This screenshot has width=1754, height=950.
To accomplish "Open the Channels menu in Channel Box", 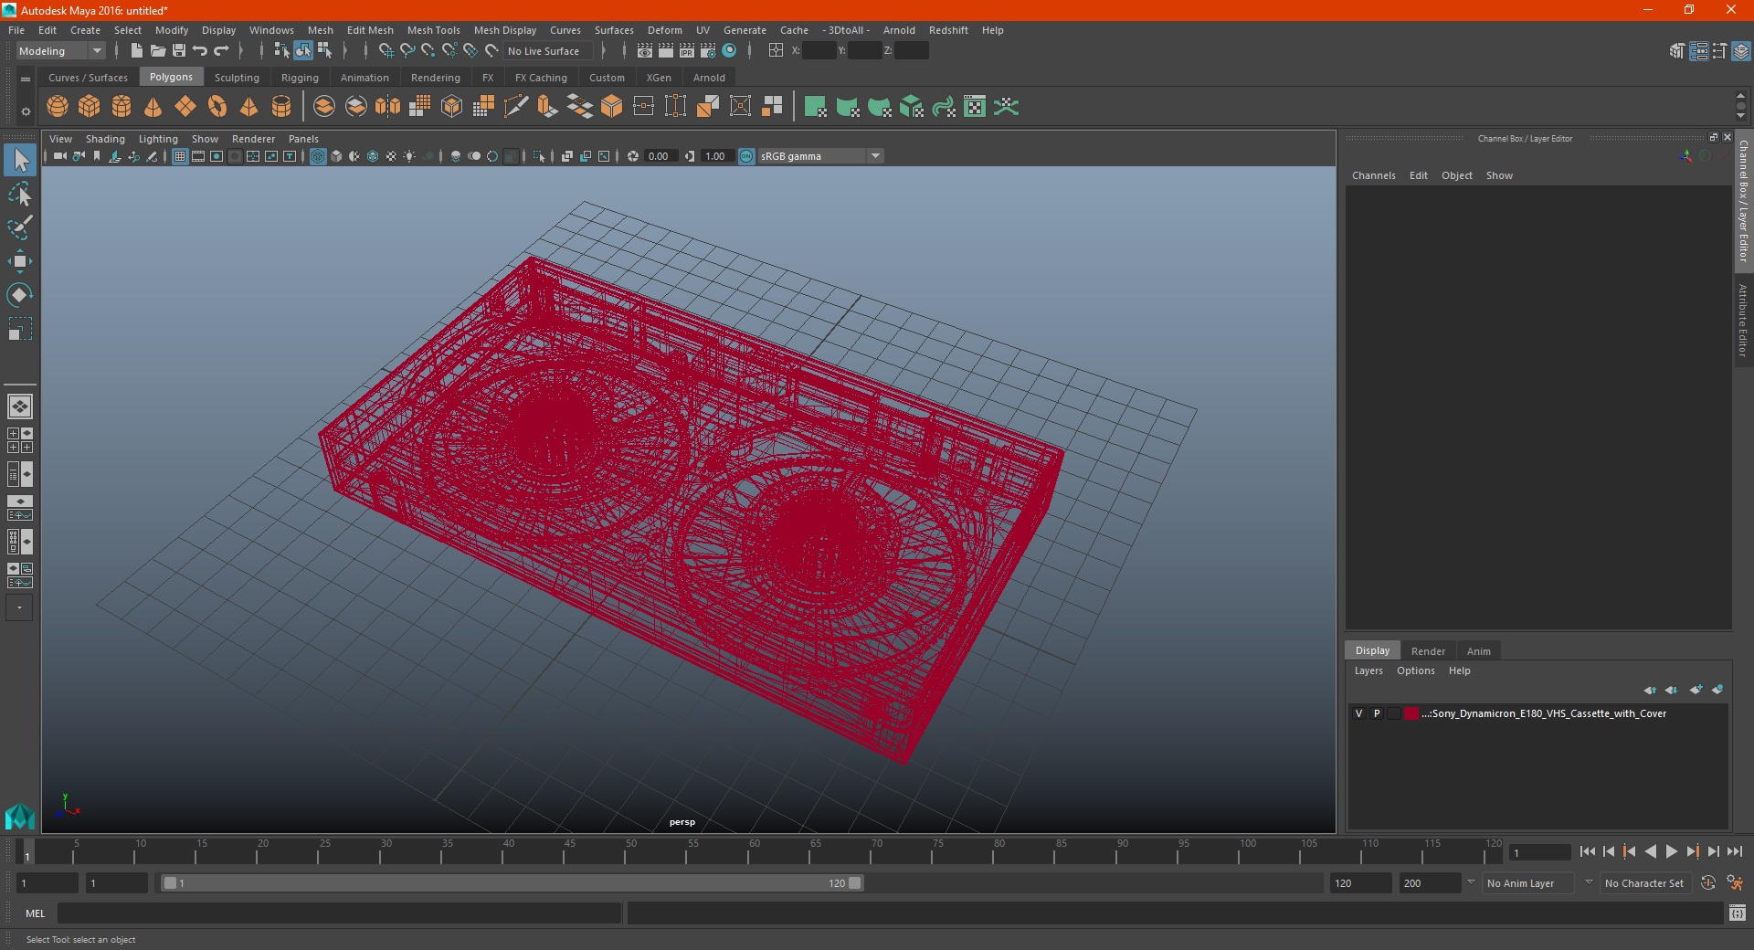I will [1373, 175].
